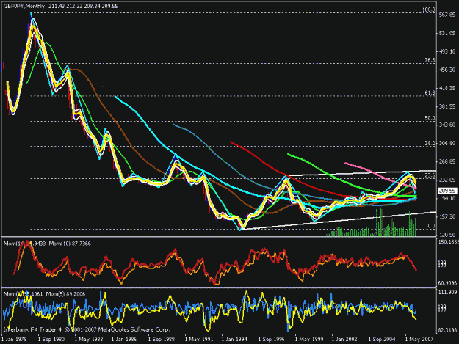Click the GBPJPY,Monthly chart title text
The image size is (459, 344).
click(24, 6)
